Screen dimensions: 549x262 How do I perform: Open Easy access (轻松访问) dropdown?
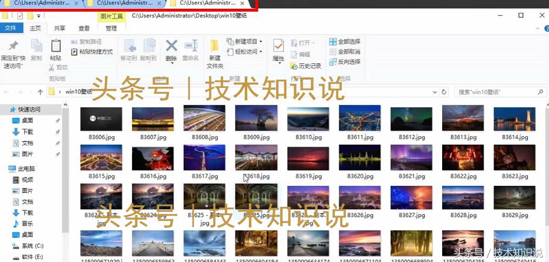(x=244, y=52)
